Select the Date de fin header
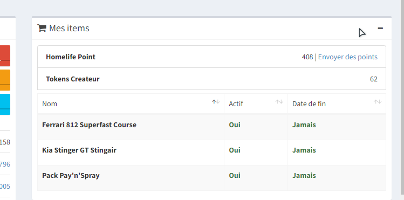The width and height of the screenshot is (404, 200). coord(337,104)
